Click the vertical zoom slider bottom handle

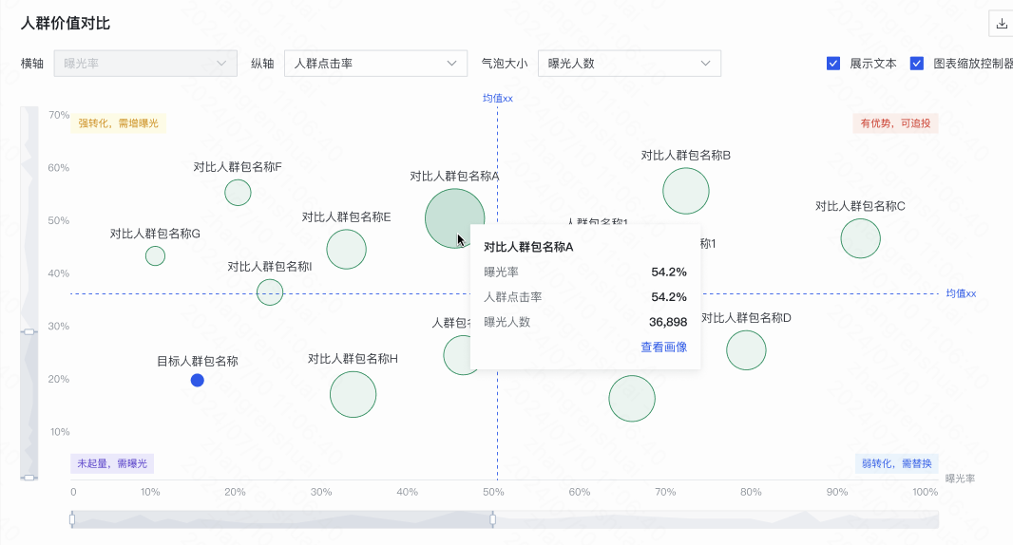point(29,478)
